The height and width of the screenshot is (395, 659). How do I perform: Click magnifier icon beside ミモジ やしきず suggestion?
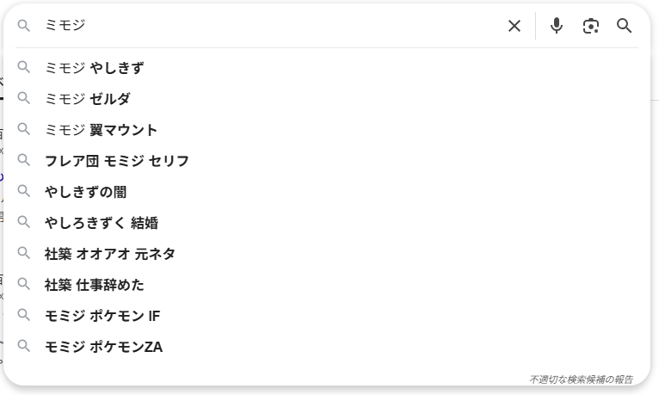(24, 67)
